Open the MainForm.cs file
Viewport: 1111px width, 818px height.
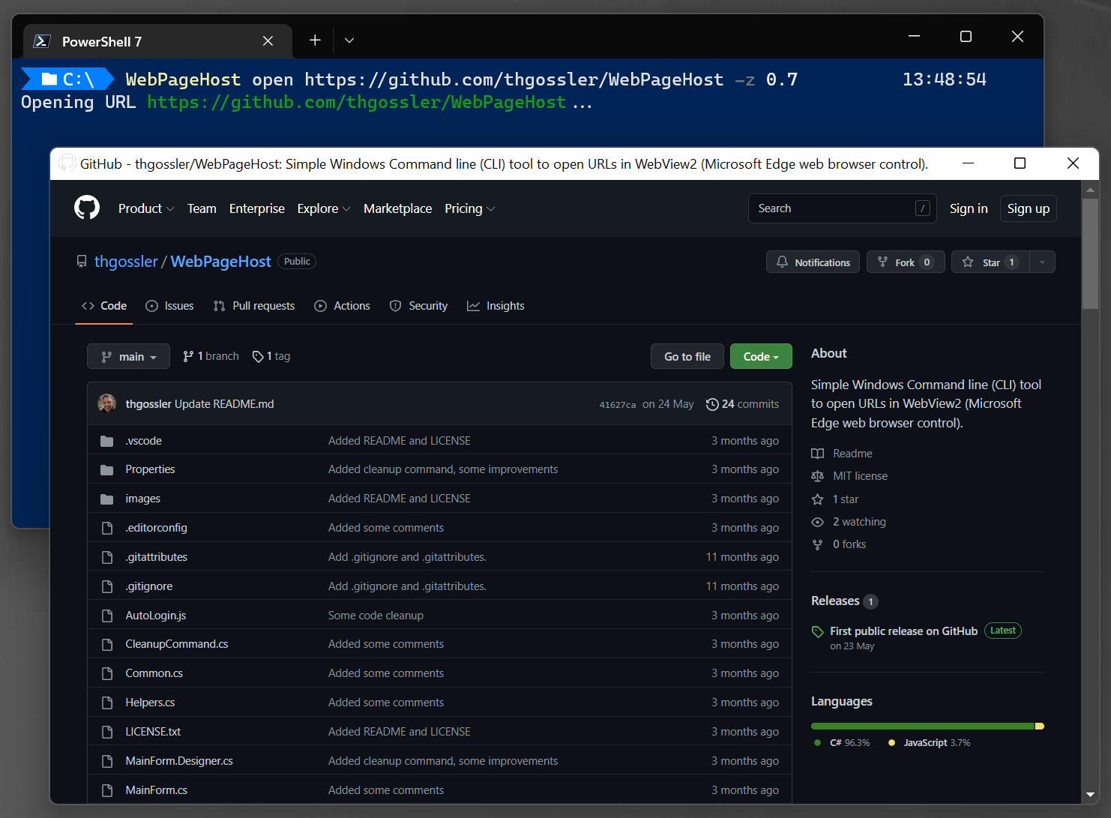click(x=156, y=790)
